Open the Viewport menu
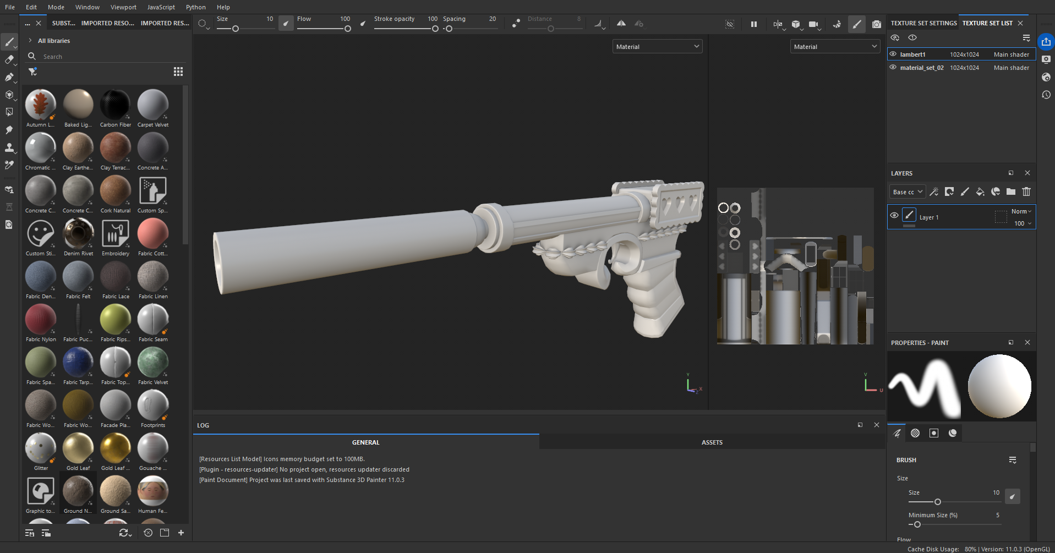 [x=123, y=7]
